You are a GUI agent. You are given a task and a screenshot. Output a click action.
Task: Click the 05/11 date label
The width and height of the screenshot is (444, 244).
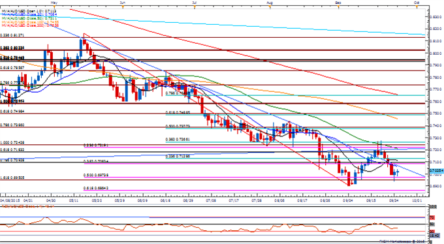click(x=74, y=200)
